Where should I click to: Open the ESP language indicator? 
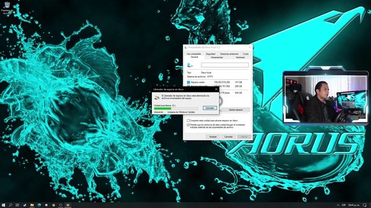(x=344, y=205)
